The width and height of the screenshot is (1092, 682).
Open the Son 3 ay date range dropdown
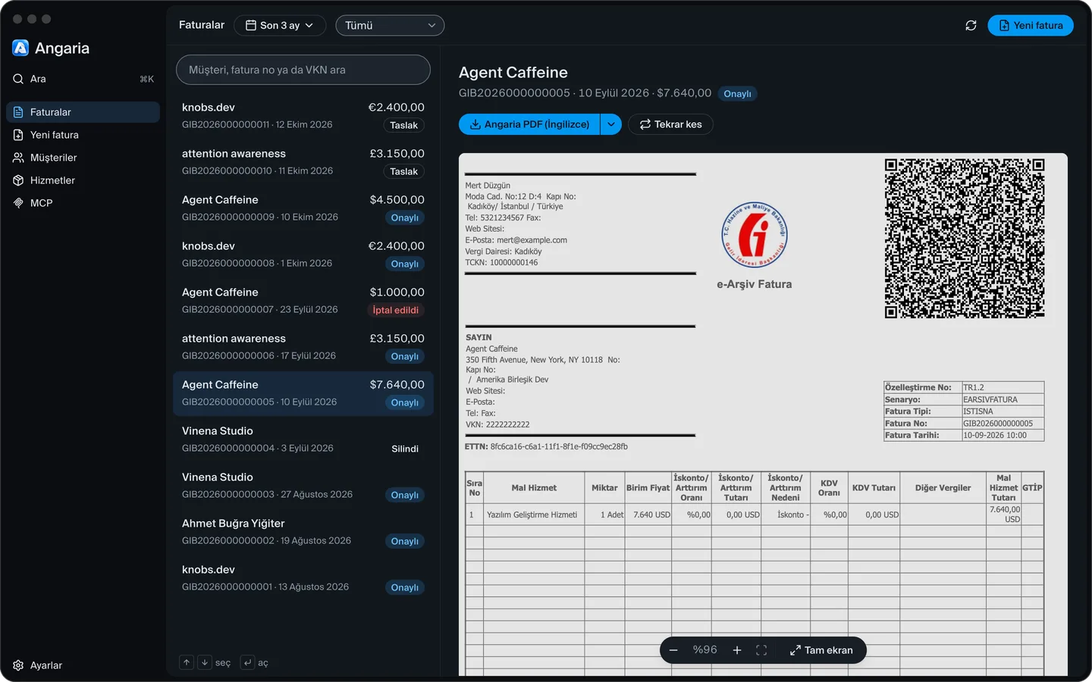280,25
